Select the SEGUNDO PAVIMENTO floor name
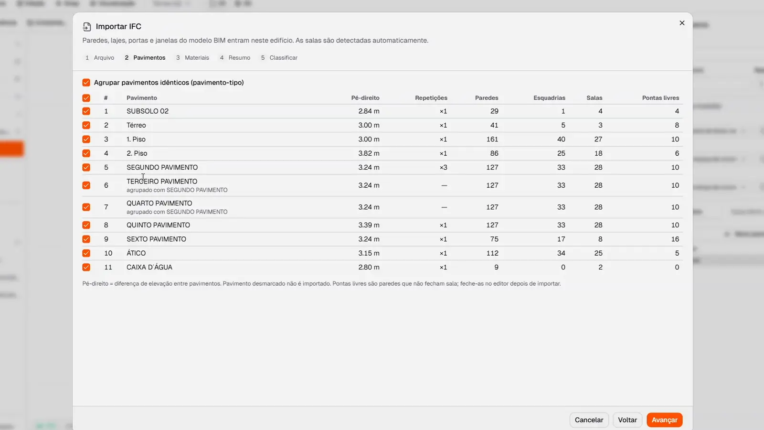The width and height of the screenshot is (764, 430). (x=162, y=168)
